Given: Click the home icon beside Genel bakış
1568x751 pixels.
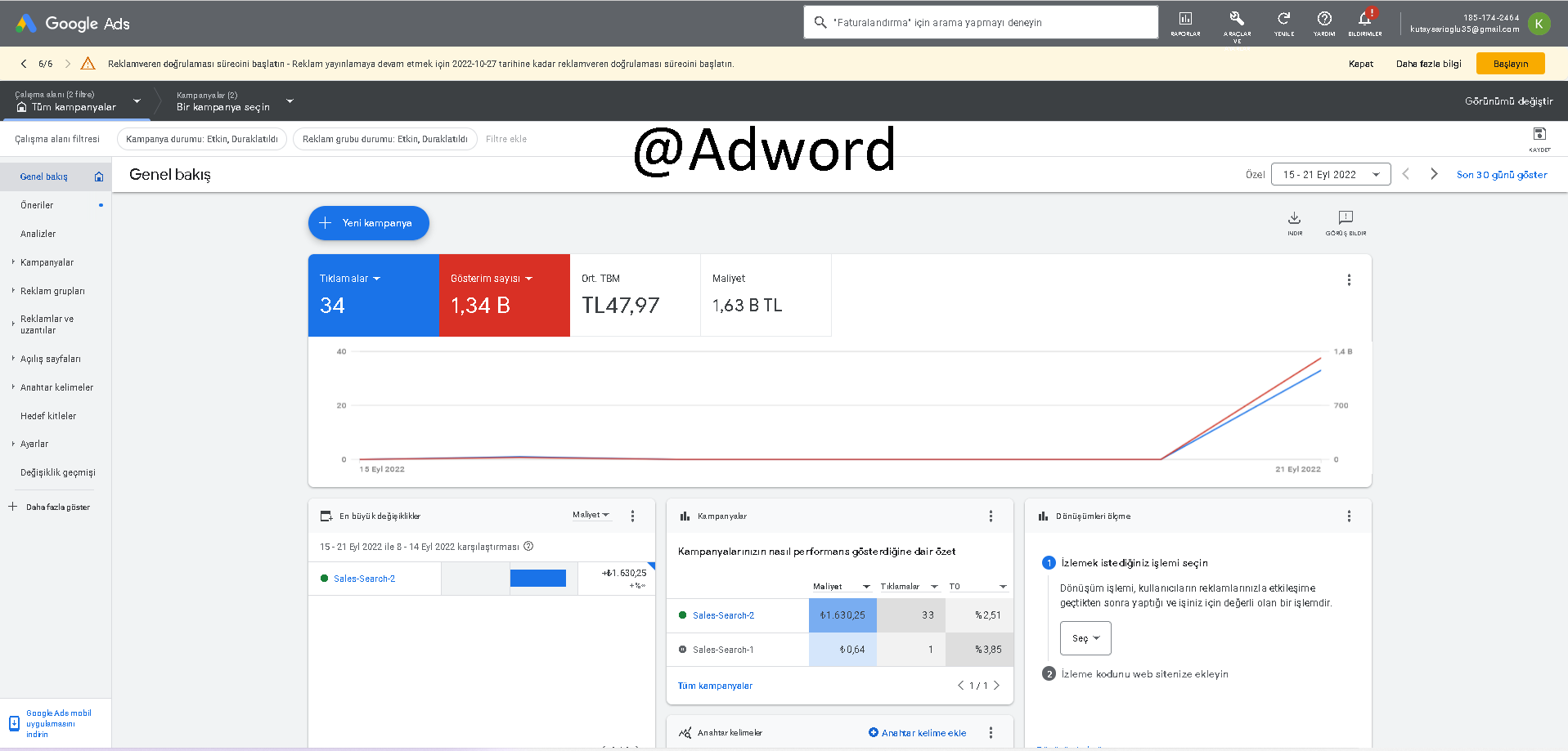Looking at the screenshot, I should [x=99, y=177].
